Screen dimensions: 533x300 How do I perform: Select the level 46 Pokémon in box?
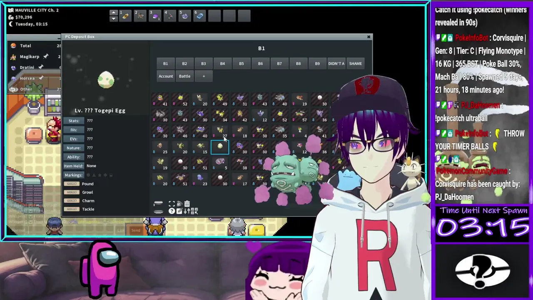180,132
